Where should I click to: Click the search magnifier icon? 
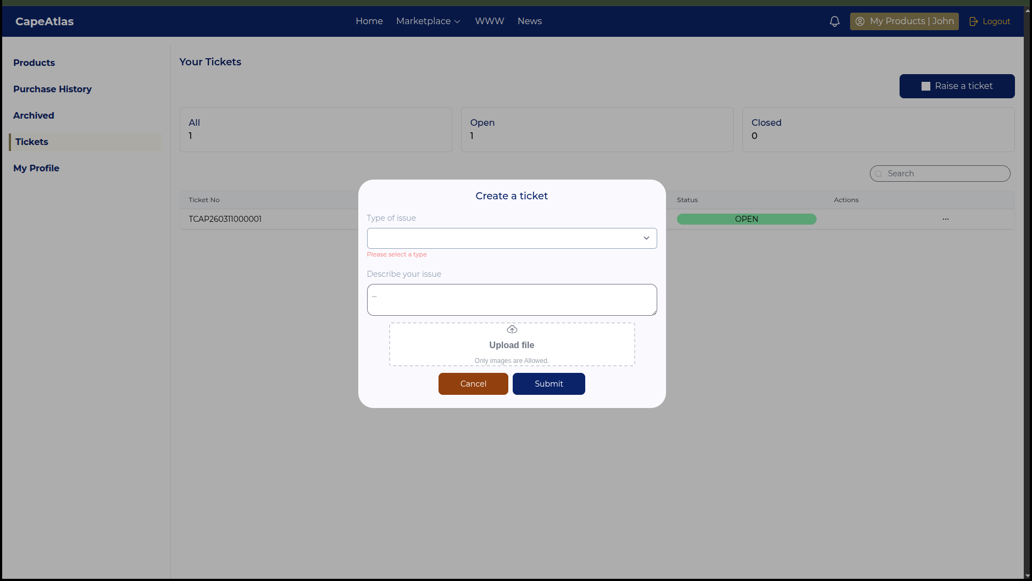(878, 174)
